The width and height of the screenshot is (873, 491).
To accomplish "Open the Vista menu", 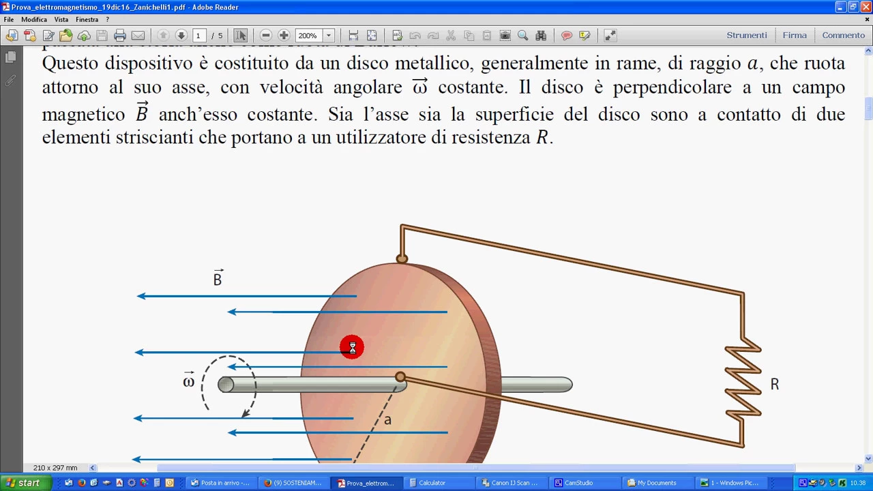I will [x=61, y=20].
